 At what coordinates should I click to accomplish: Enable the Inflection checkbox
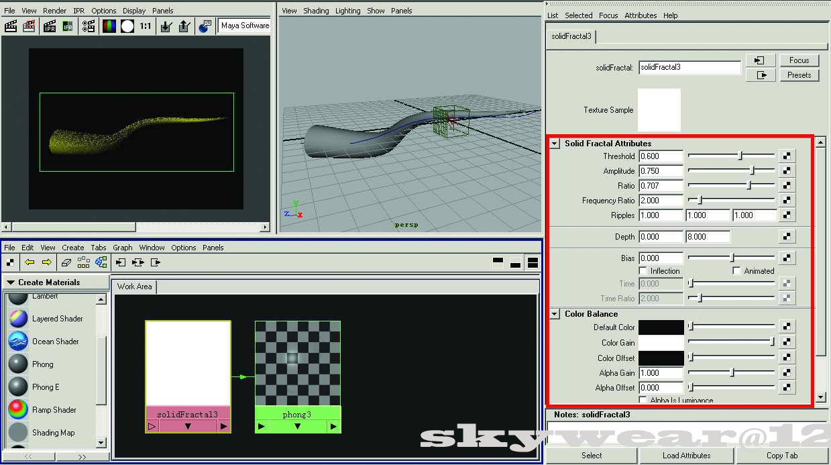[x=643, y=271]
